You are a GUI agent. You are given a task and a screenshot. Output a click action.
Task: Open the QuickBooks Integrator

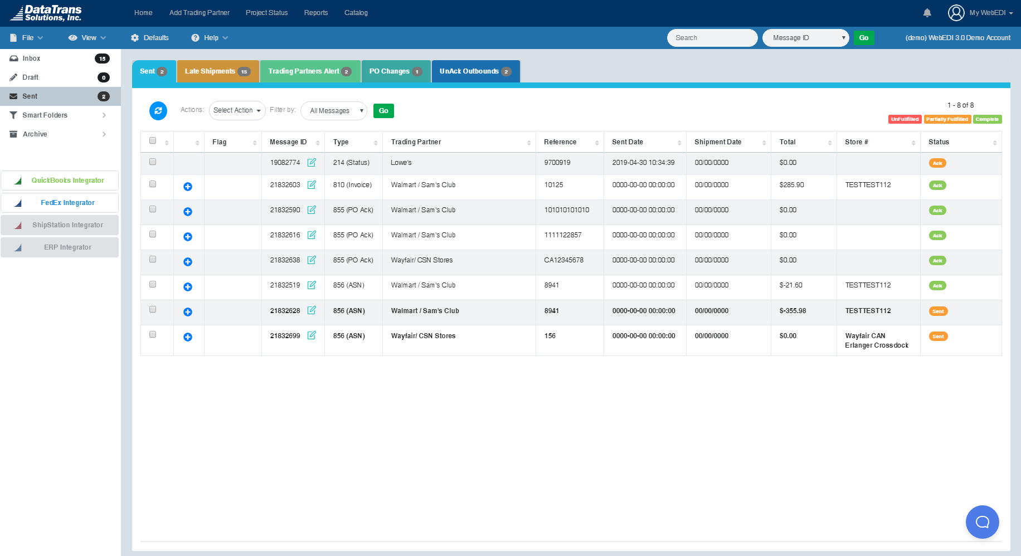[x=60, y=181]
